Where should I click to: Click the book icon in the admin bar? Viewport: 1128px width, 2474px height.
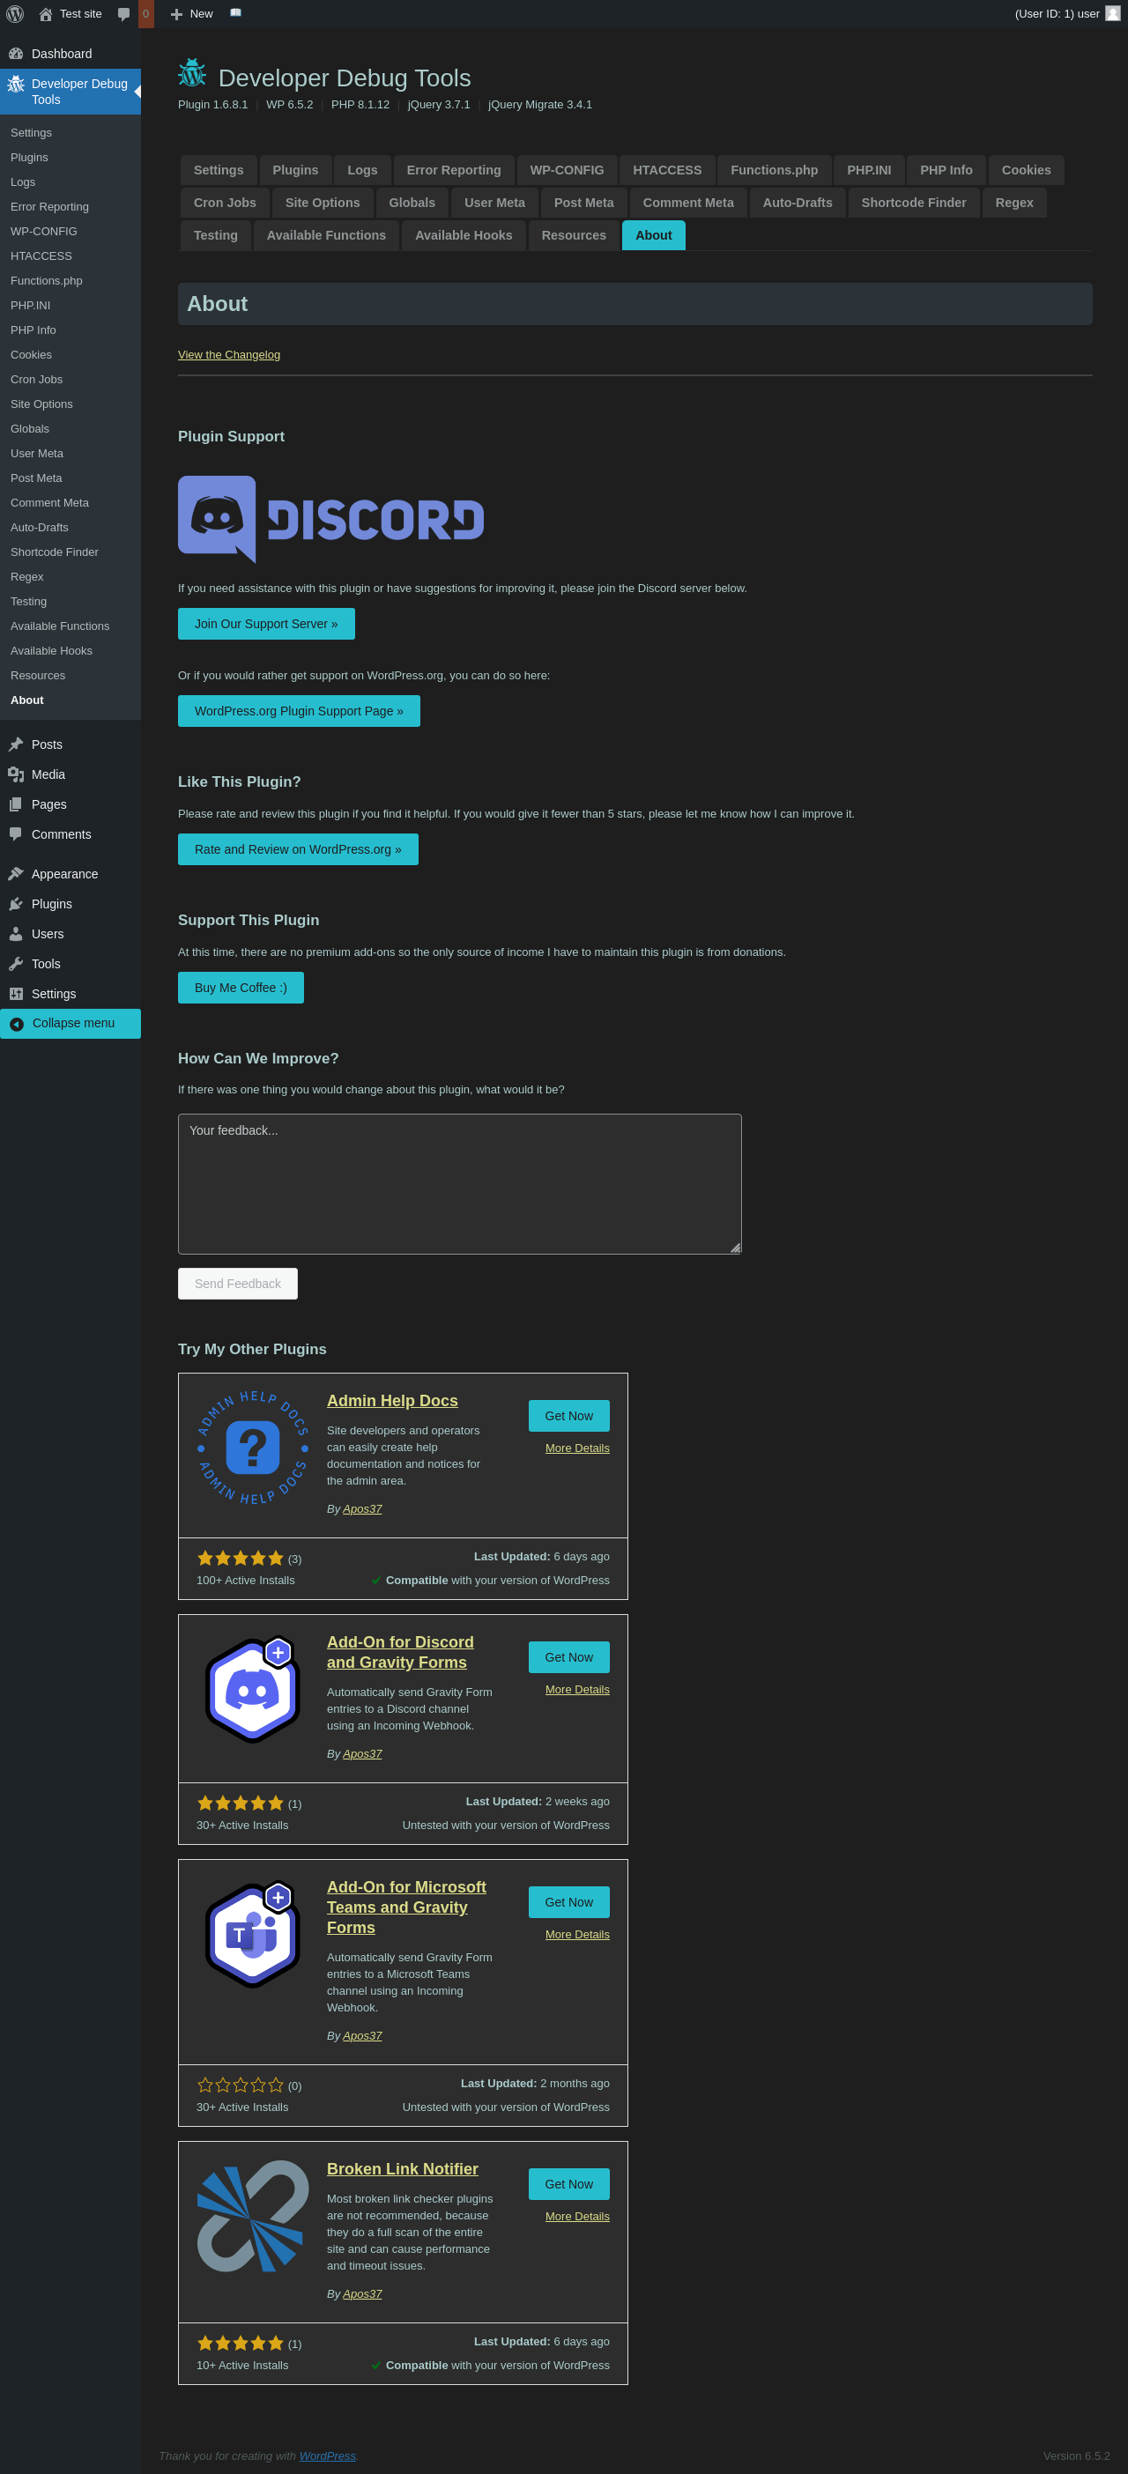[x=235, y=12]
